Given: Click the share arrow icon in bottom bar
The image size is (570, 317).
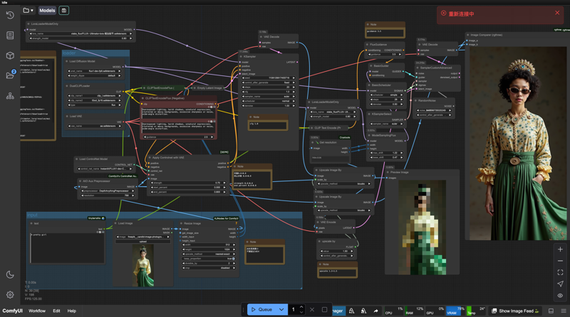Looking at the screenshot, I should click(375, 311).
